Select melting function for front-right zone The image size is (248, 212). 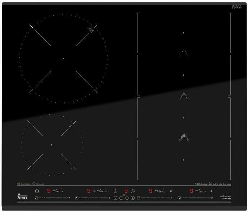[200, 191]
